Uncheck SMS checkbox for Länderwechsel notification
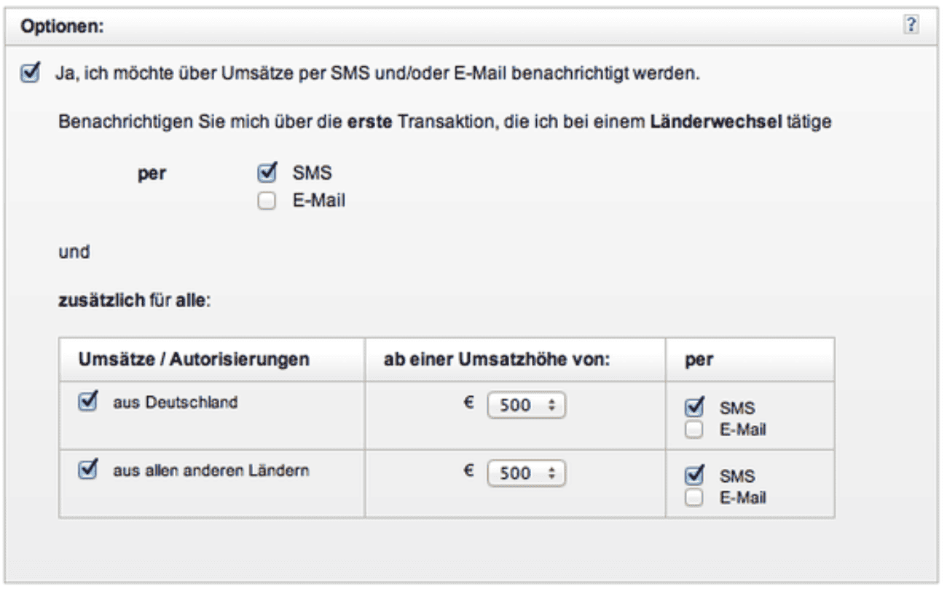This screenshot has width=947, height=594. (267, 173)
